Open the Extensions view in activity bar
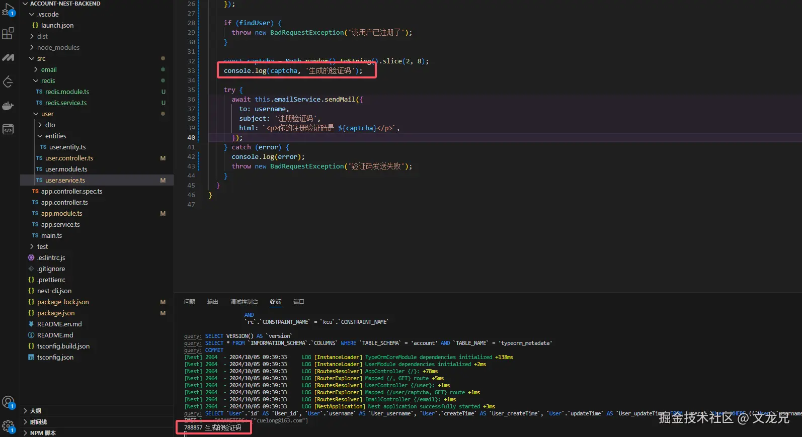This screenshot has height=437, width=802. pyautogui.click(x=8, y=34)
